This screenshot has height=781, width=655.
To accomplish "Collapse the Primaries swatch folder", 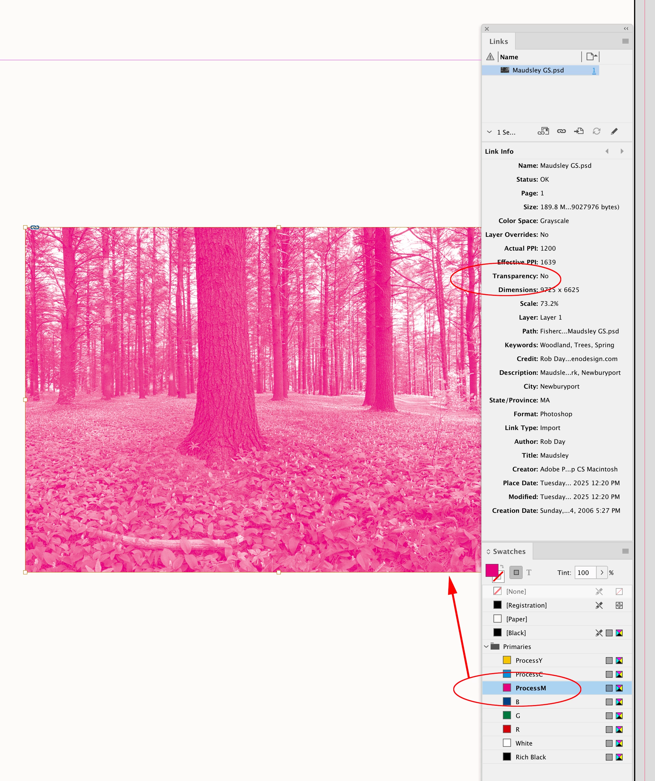I will click(x=486, y=646).
